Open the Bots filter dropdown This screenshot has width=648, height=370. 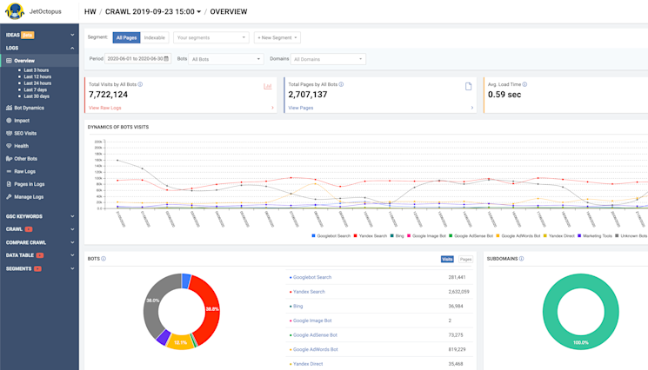(226, 59)
